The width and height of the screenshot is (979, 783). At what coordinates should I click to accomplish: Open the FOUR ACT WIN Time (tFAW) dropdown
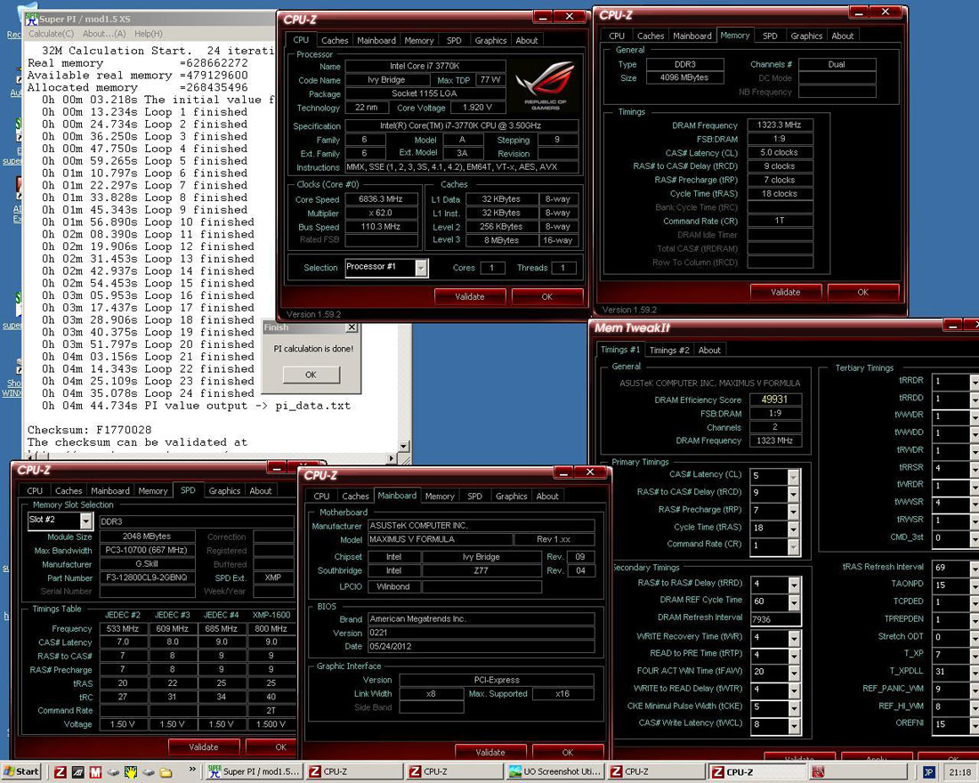tap(793, 672)
